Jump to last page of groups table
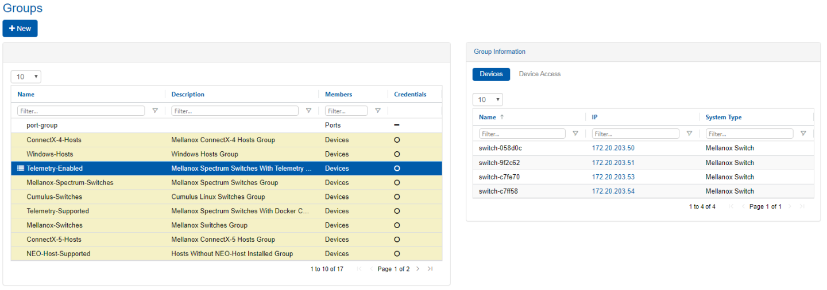Viewport: 827px width, 290px height. (430, 269)
